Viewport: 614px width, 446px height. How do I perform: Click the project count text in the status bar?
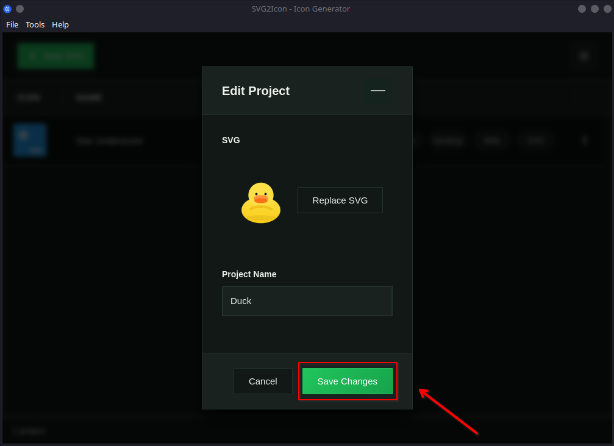click(28, 431)
